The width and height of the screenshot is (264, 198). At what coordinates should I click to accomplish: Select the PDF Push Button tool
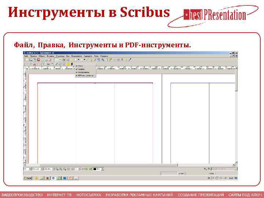(x=48, y=64)
